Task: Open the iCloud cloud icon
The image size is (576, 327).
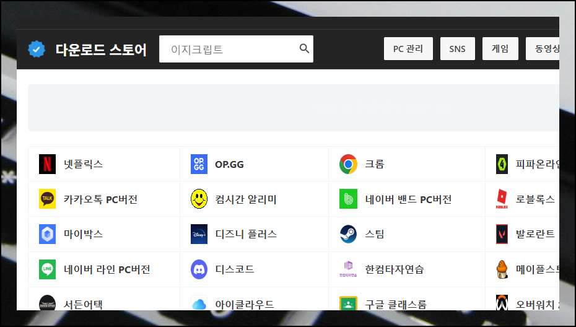Action: 199,302
